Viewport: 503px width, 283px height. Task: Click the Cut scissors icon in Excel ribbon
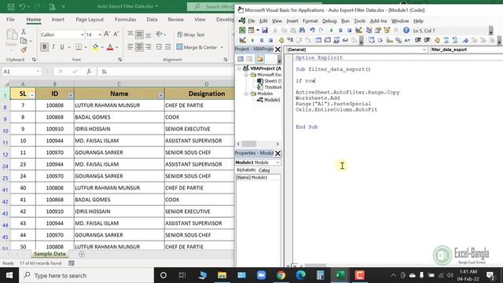[x=24, y=31]
